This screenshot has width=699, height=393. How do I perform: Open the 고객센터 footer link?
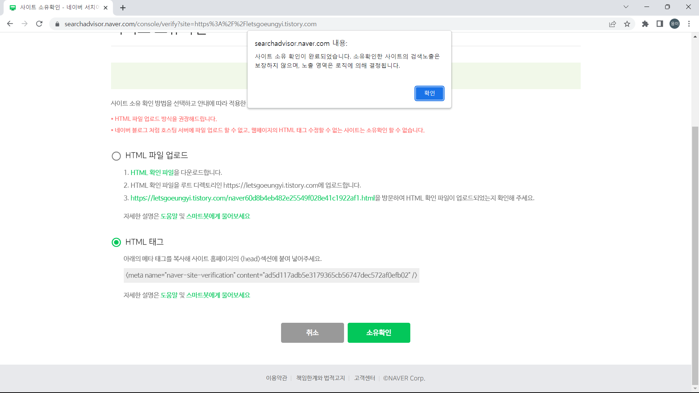pyautogui.click(x=364, y=378)
